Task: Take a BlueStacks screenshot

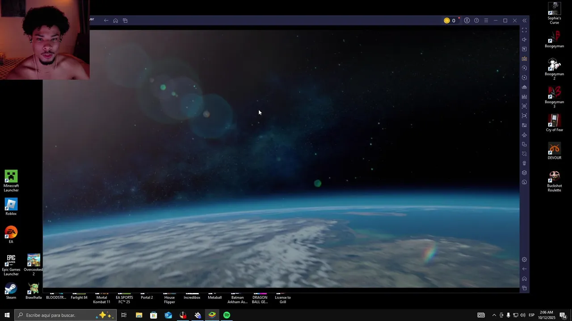Action: tap(524, 106)
